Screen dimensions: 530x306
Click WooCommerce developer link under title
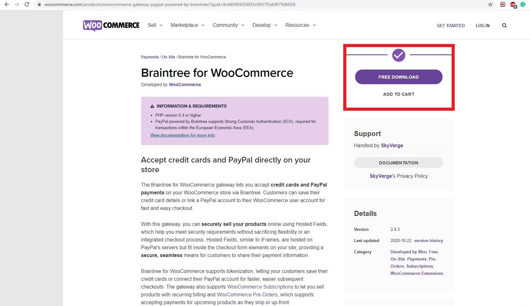pos(185,85)
